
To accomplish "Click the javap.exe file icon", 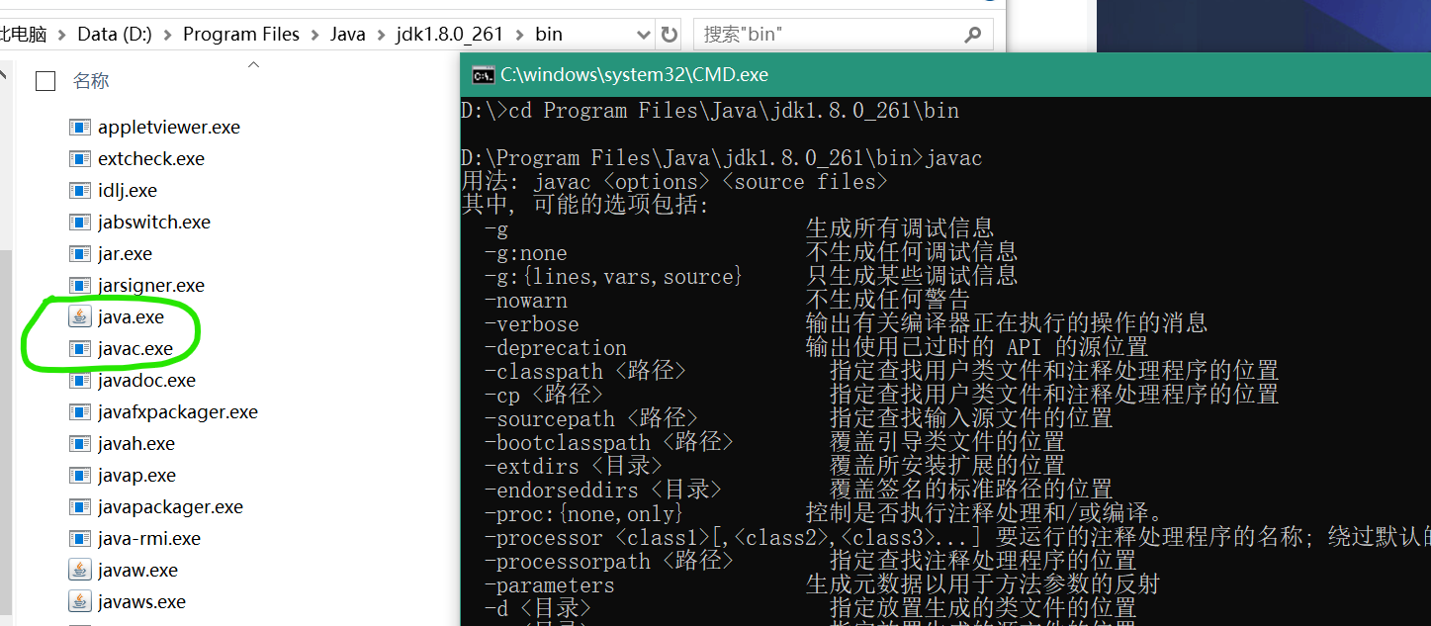I will (x=80, y=475).
